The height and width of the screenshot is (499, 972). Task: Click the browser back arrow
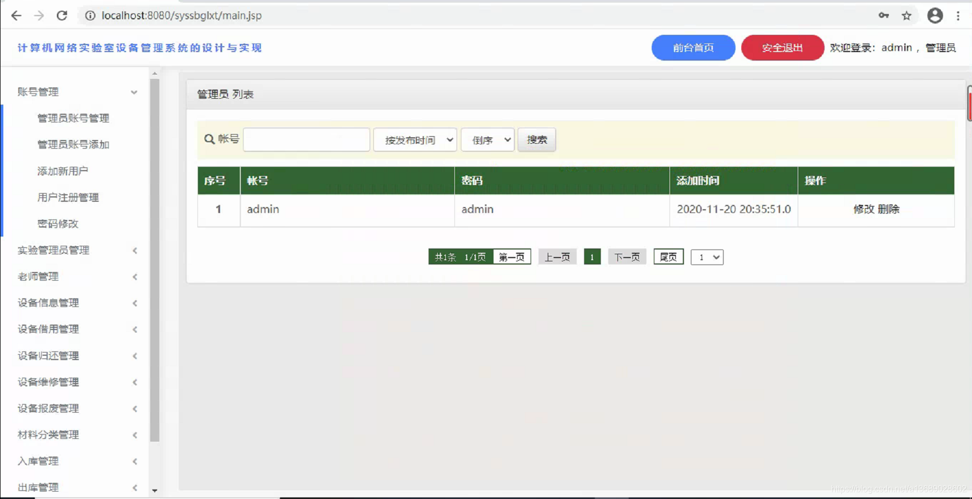tap(16, 16)
